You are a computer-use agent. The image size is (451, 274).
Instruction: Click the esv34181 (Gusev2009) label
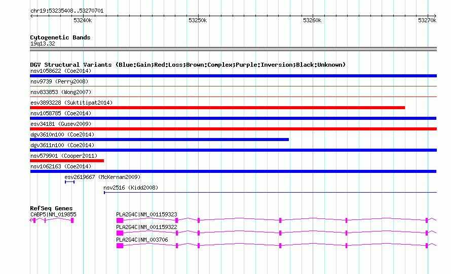(x=61, y=124)
